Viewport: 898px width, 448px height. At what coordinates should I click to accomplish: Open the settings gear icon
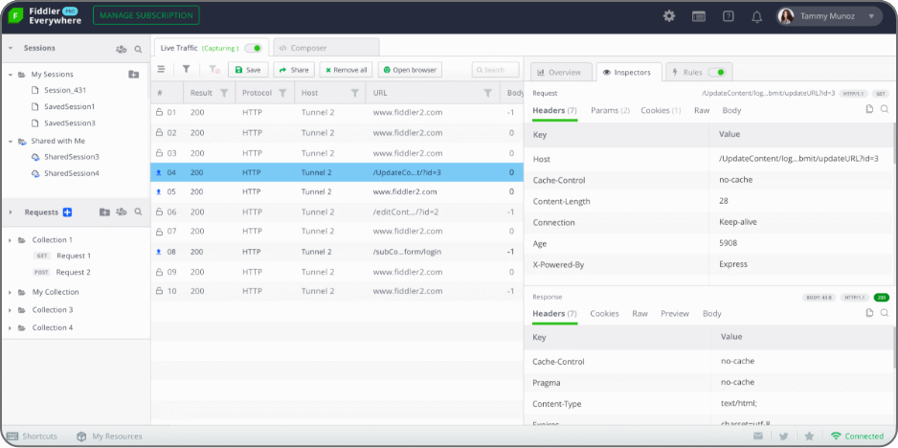pos(669,16)
